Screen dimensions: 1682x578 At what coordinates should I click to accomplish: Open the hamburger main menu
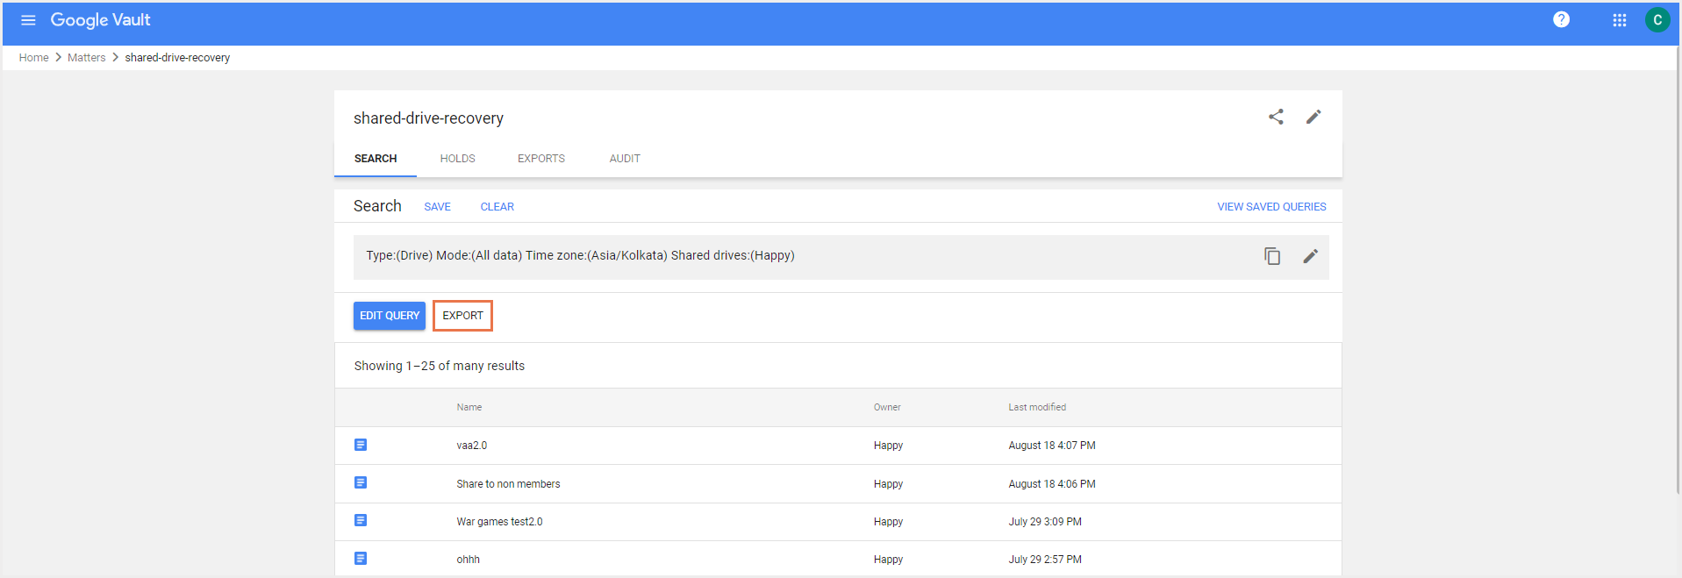(28, 20)
